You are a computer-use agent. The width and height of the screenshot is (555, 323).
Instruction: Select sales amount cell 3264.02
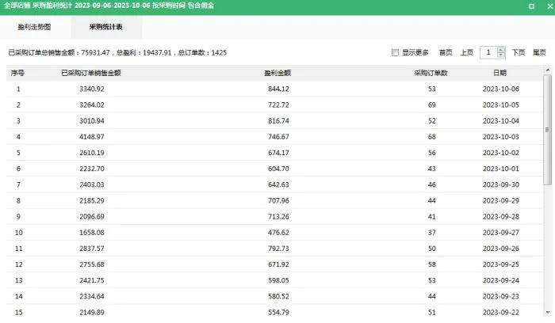92,105
